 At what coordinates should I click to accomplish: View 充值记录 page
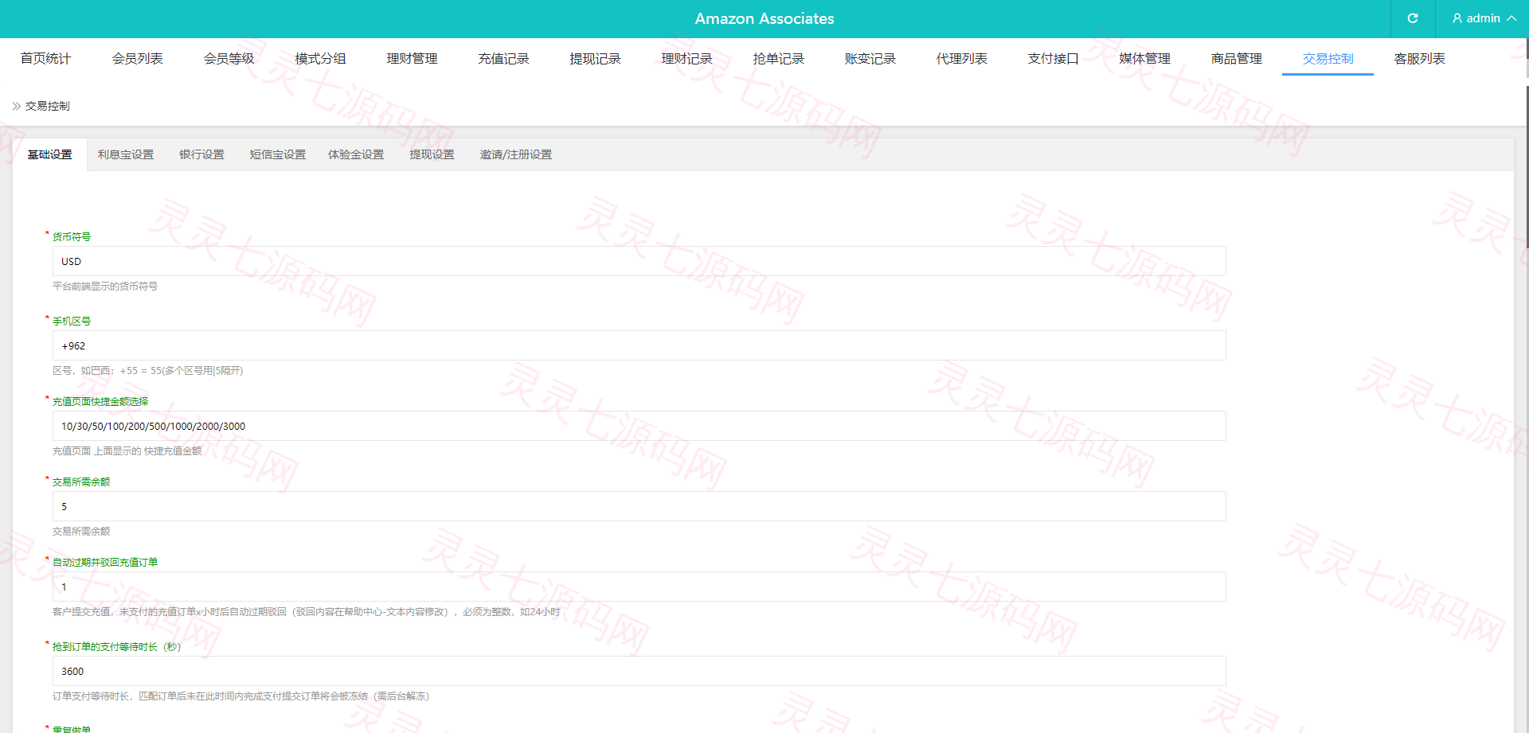click(503, 58)
